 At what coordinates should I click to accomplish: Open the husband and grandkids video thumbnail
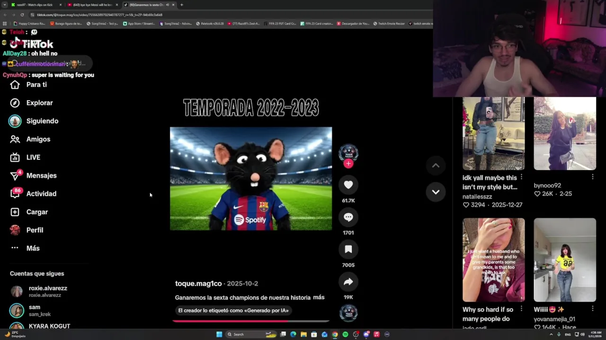point(493,260)
